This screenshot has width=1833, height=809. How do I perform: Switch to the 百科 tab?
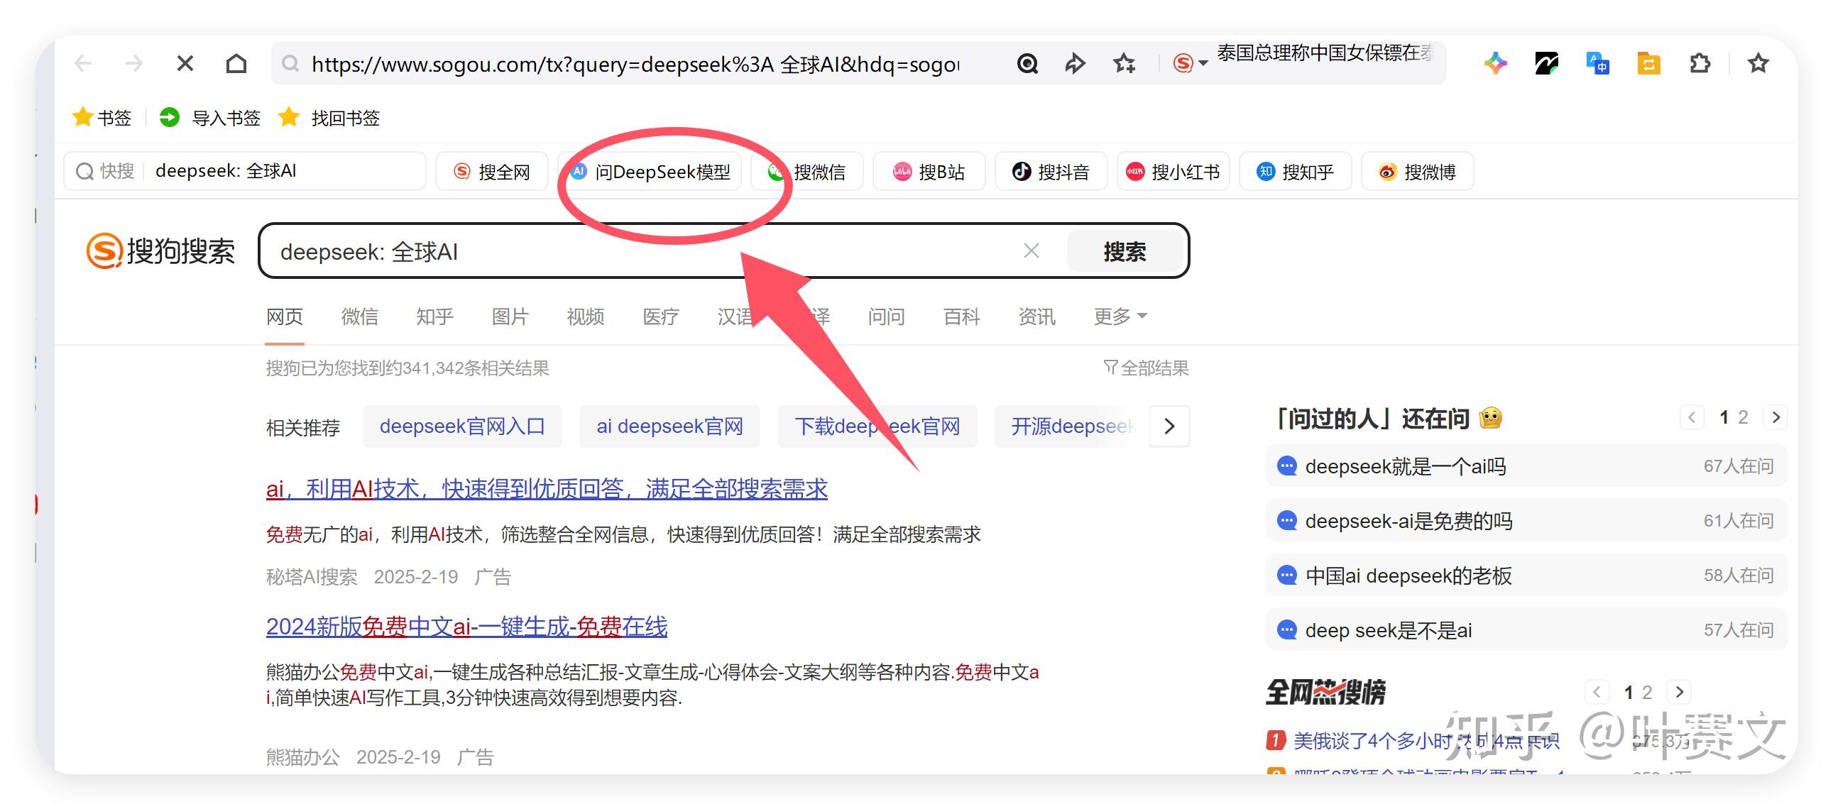click(x=962, y=317)
